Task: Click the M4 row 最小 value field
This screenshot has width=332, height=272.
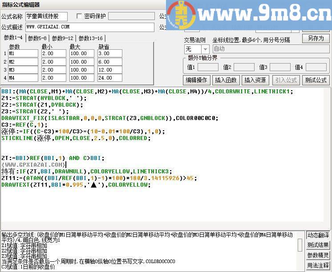Action: click(54, 78)
